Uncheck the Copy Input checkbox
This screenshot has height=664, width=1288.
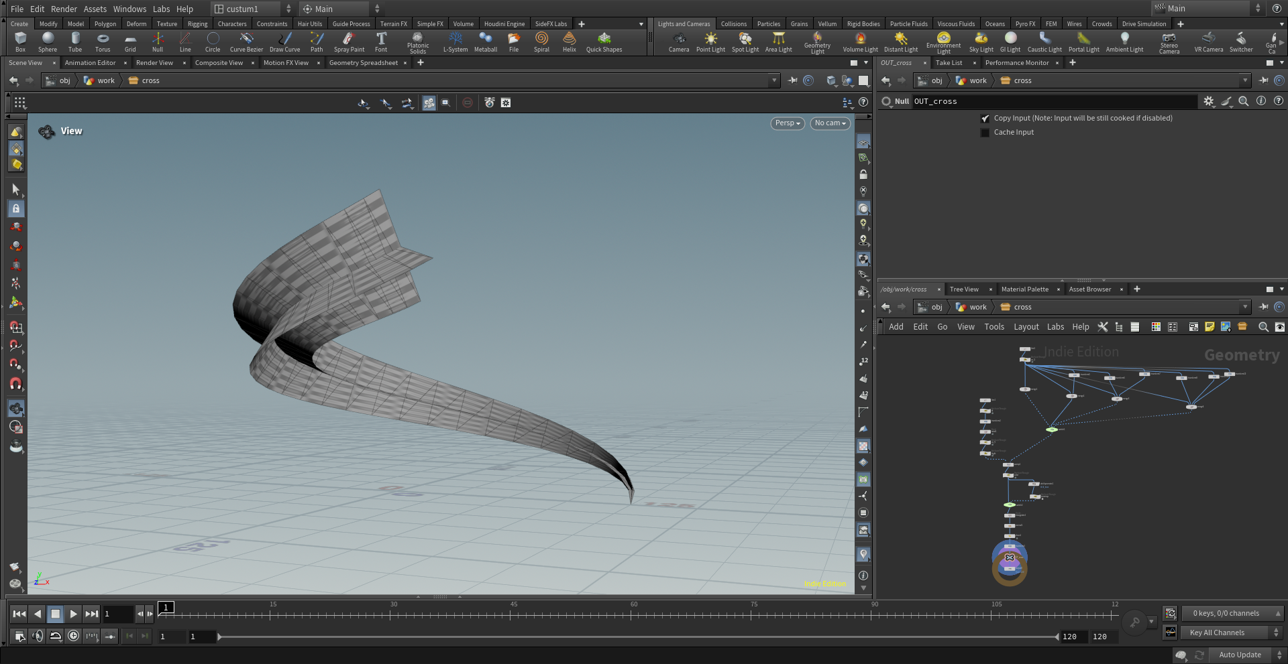985,119
